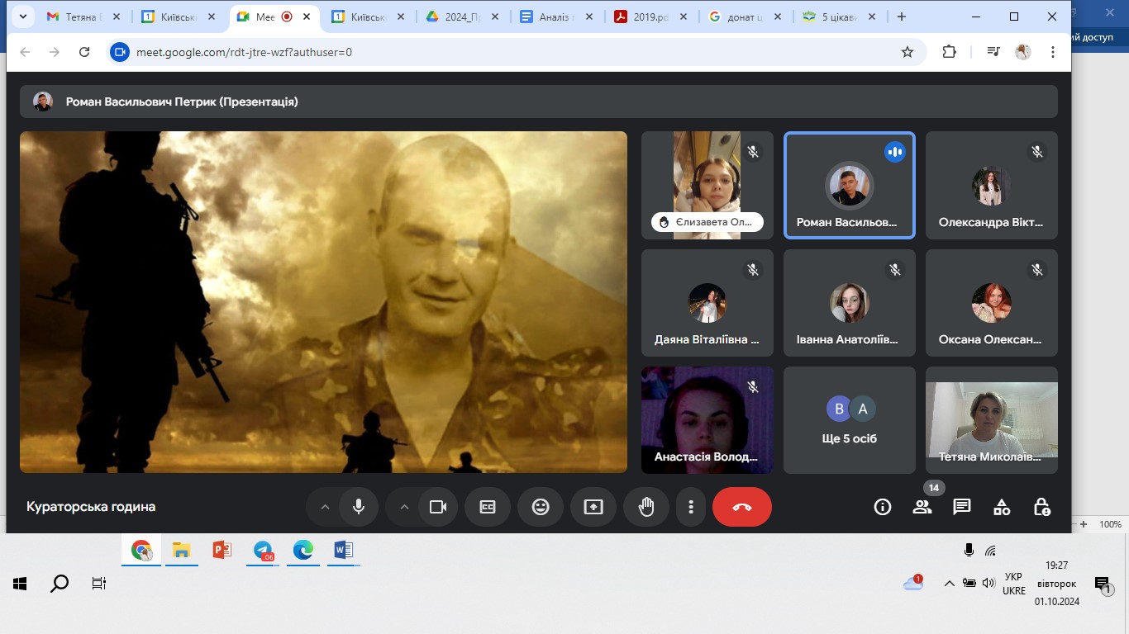Image resolution: width=1129 pixels, height=634 pixels.
Task: Toggle the microphone on or off
Action: point(359,507)
